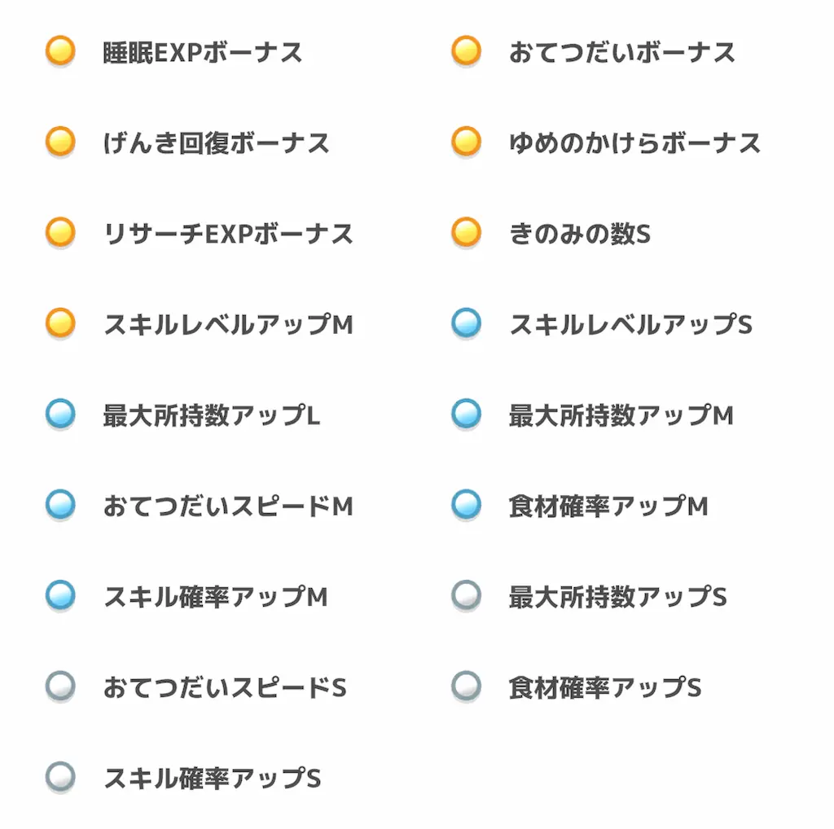The height and width of the screenshot is (829, 834).
Task: Click the gold orb beside 睡眠EXPボーナス
Action: tap(60, 51)
